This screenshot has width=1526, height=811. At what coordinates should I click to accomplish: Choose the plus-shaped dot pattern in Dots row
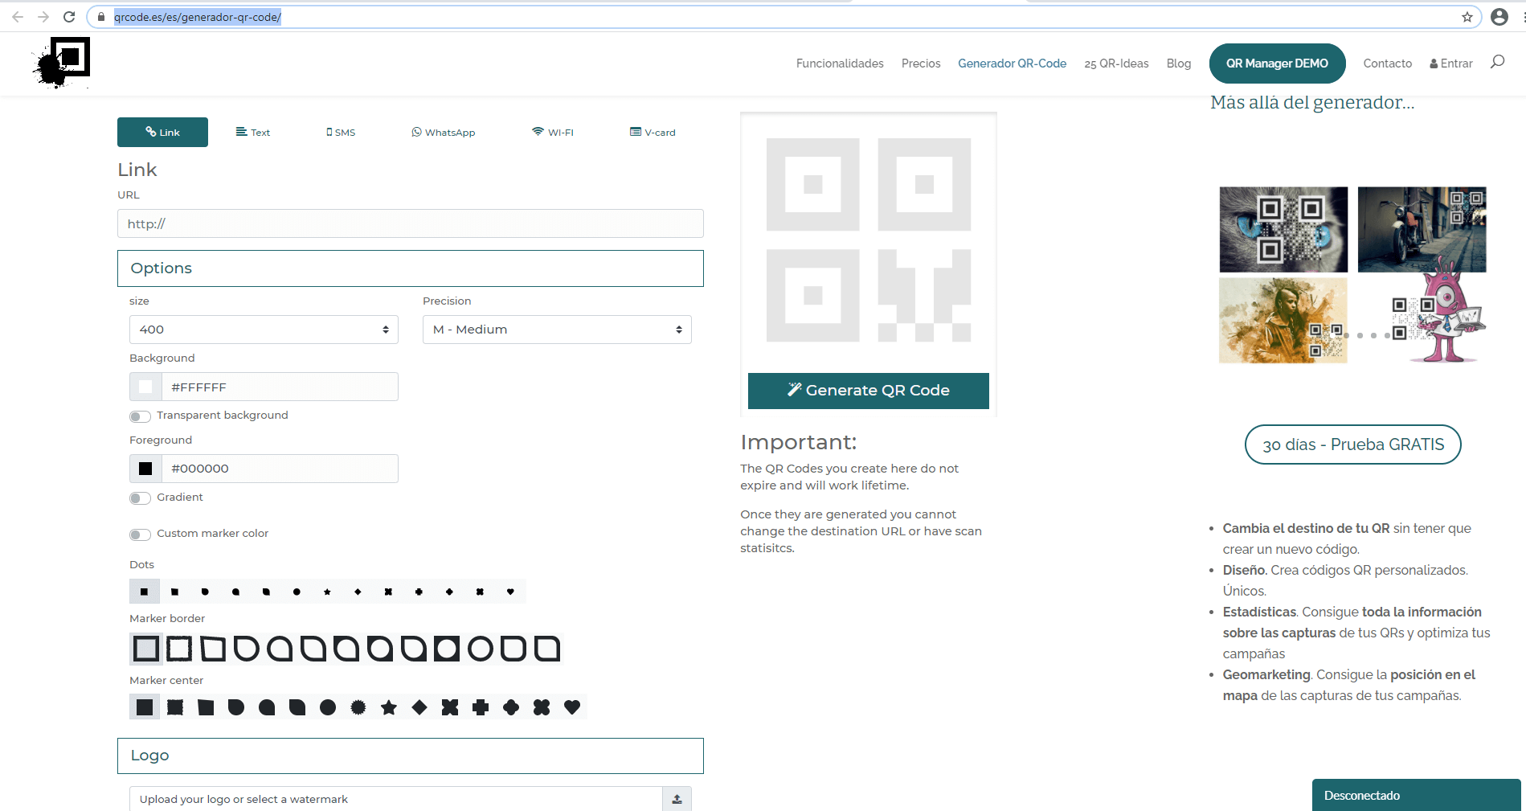pyautogui.click(x=419, y=592)
